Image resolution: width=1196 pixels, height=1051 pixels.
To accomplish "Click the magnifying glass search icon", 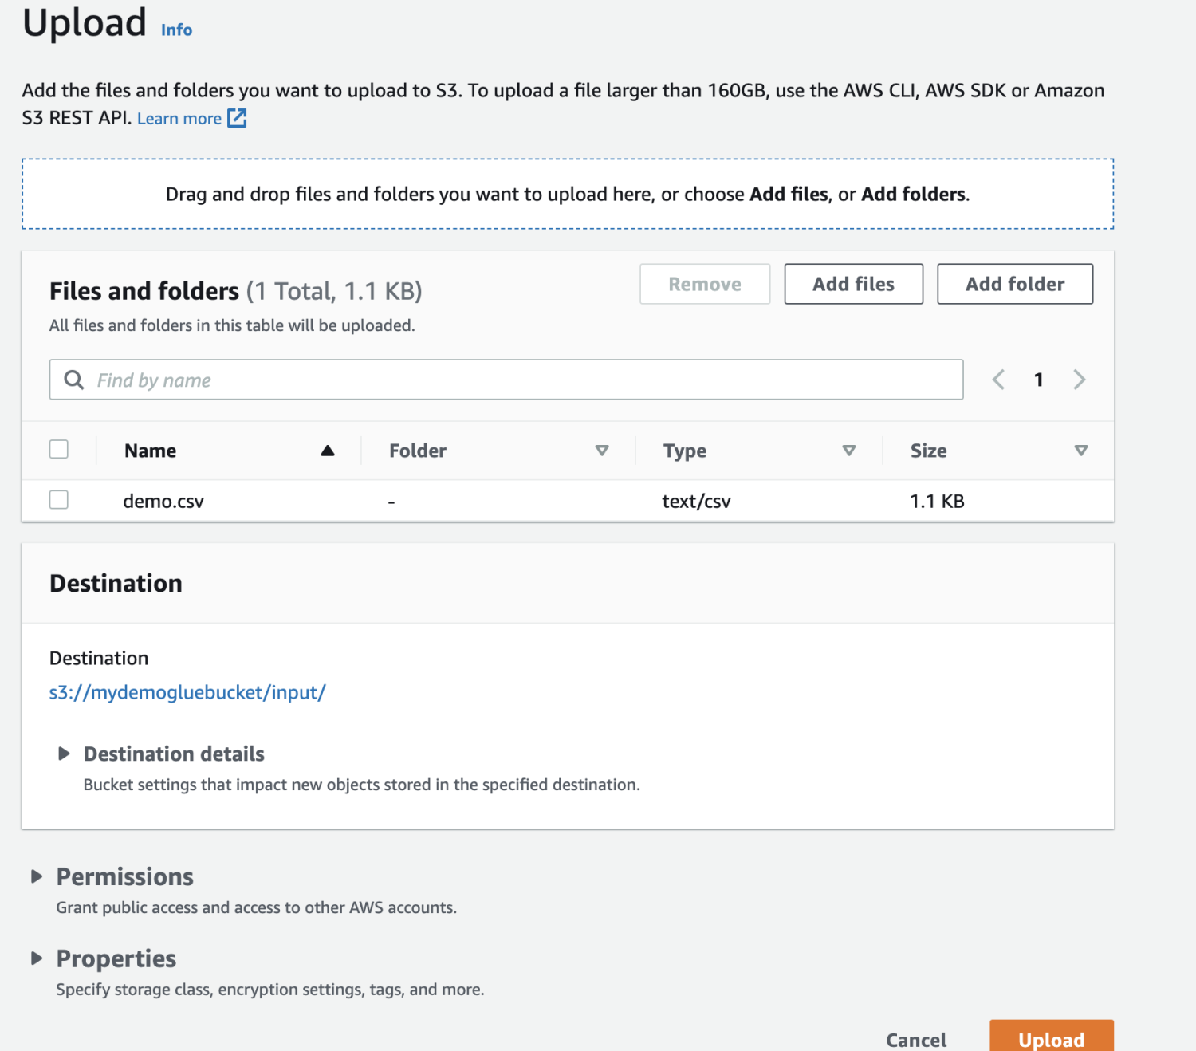I will pyautogui.click(x=74, y=380).
